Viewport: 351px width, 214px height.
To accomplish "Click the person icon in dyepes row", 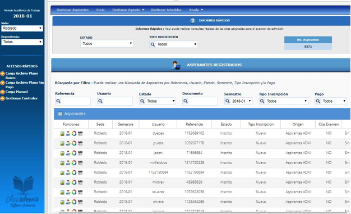I will [68, 134].
